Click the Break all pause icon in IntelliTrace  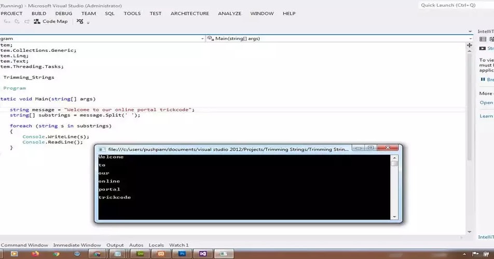click(x=483, y=80)
